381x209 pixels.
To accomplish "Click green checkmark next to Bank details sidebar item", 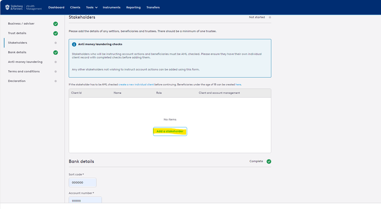I will 56,52.
